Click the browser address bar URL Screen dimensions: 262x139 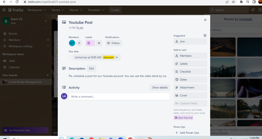coord(52,2)
